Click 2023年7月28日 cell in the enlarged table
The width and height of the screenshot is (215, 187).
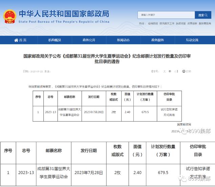89,172
